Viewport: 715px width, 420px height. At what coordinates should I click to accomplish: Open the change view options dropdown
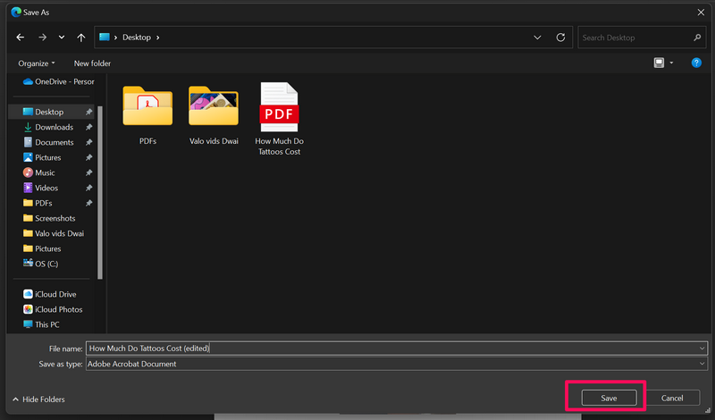click(671, 63)
